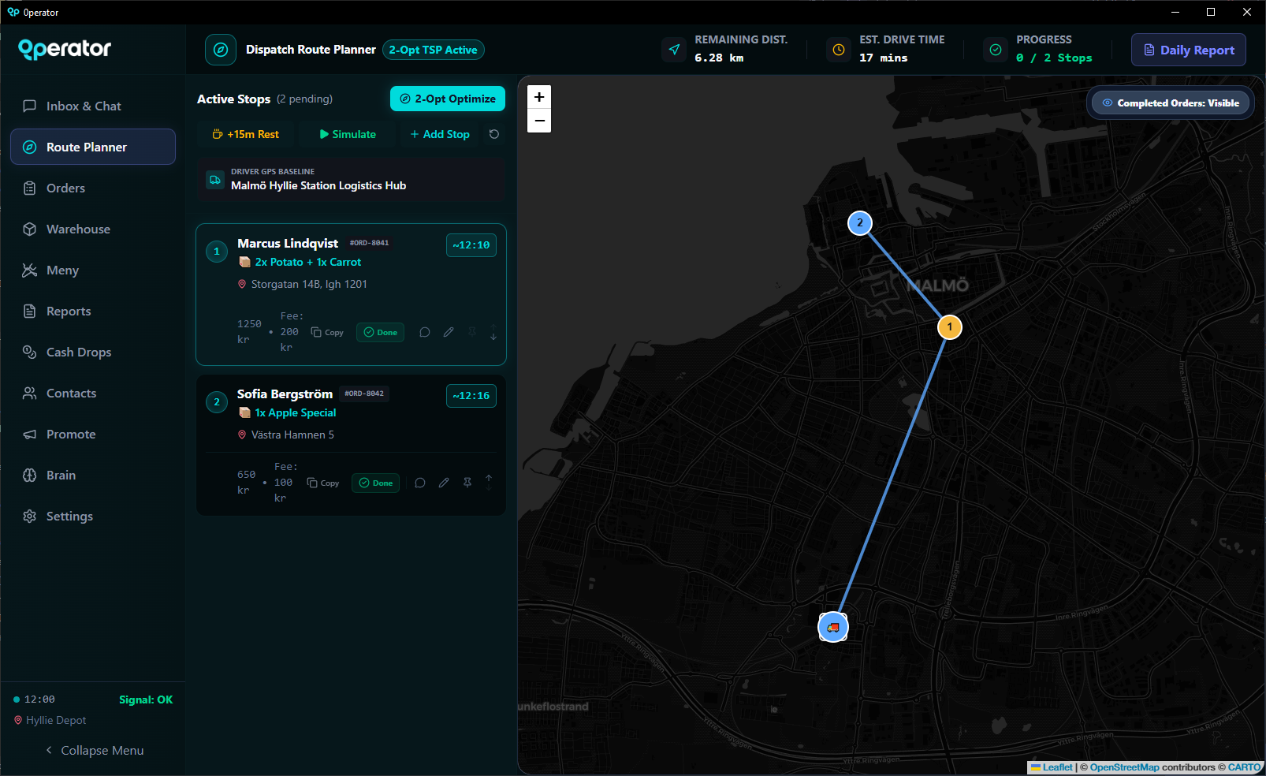The image size is (1266, 776).
Task: Open the Daily Report
Action: point(1189,50)
